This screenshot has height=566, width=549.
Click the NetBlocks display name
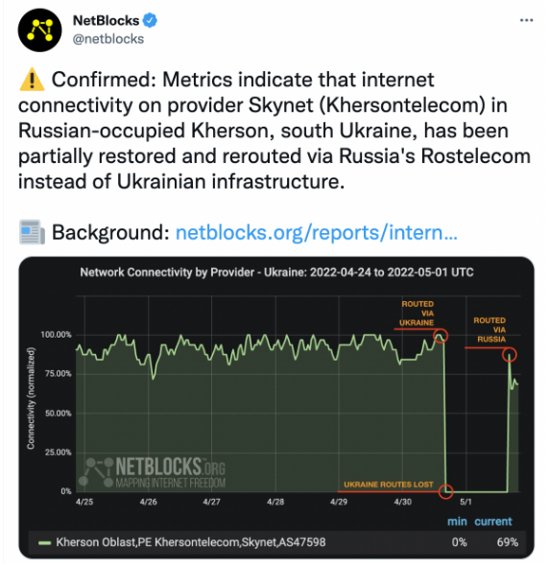point(106,20)
